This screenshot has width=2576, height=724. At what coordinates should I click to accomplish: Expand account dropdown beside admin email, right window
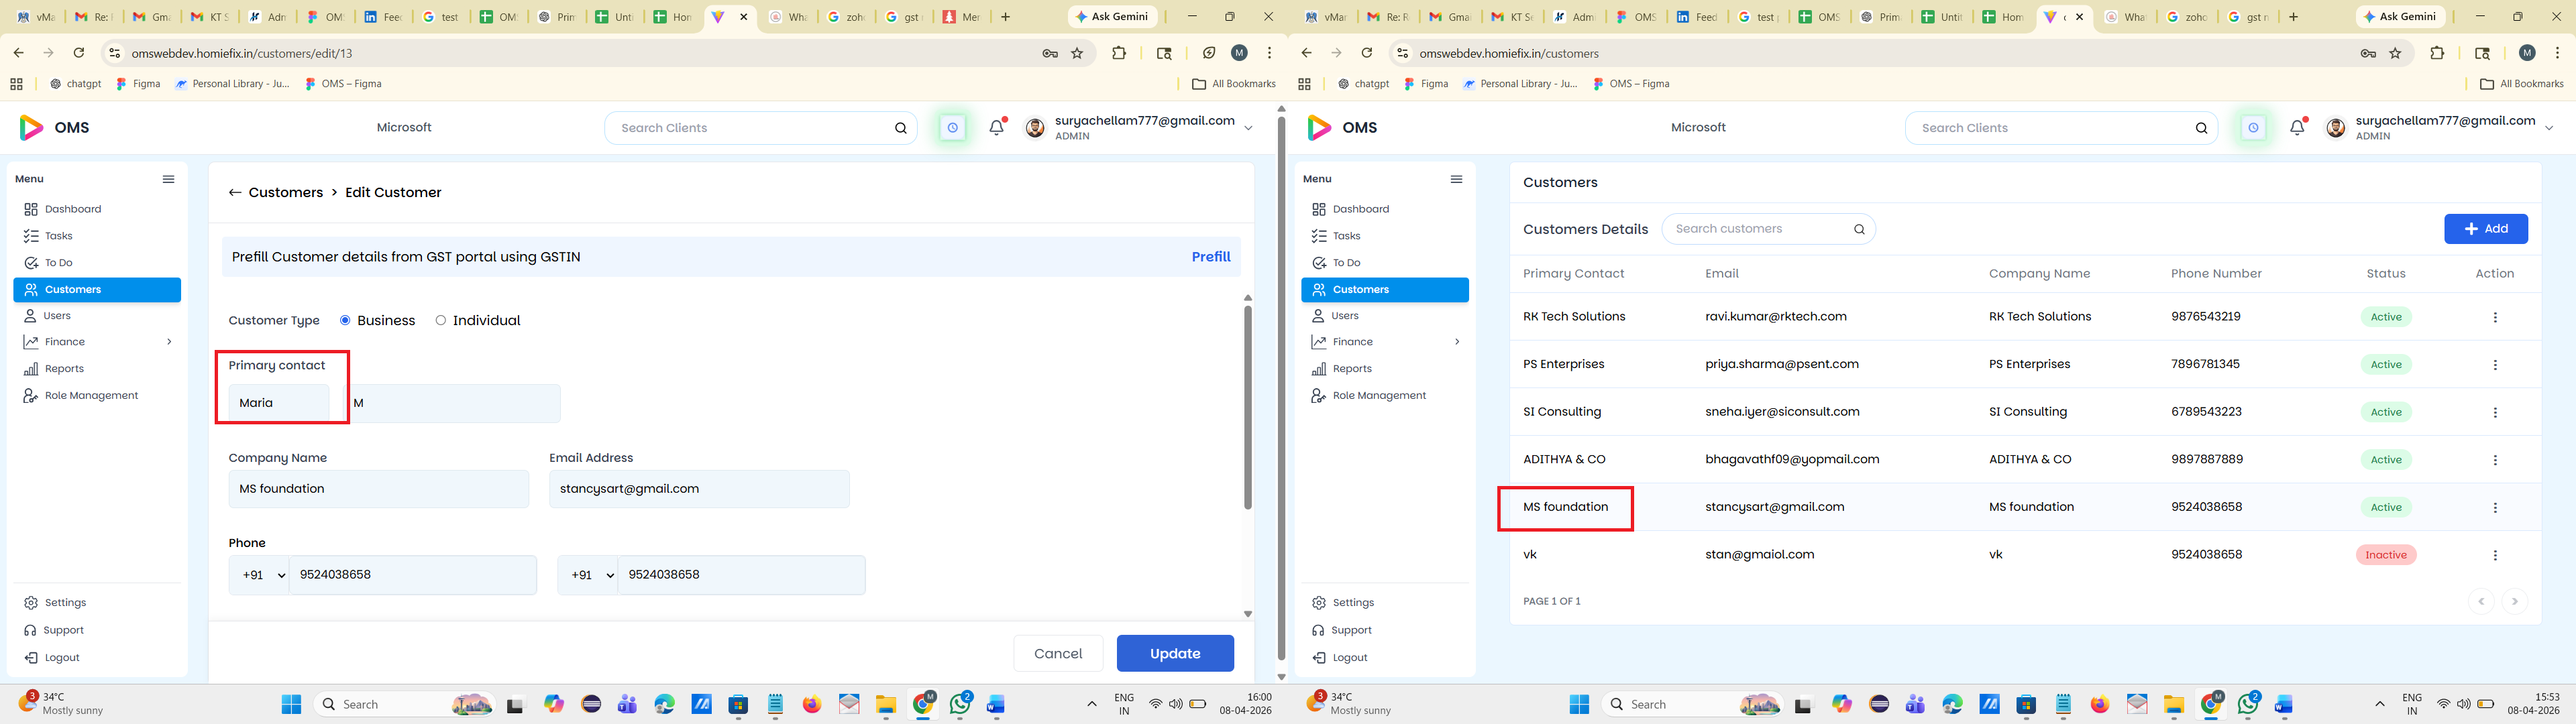pyautogui.click(x=2548, y=128)
